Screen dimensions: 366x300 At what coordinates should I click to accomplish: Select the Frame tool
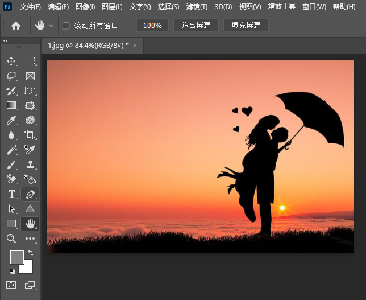[x=30, y=76]
